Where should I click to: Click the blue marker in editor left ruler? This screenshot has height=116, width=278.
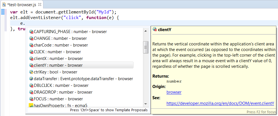coord(3,12)
